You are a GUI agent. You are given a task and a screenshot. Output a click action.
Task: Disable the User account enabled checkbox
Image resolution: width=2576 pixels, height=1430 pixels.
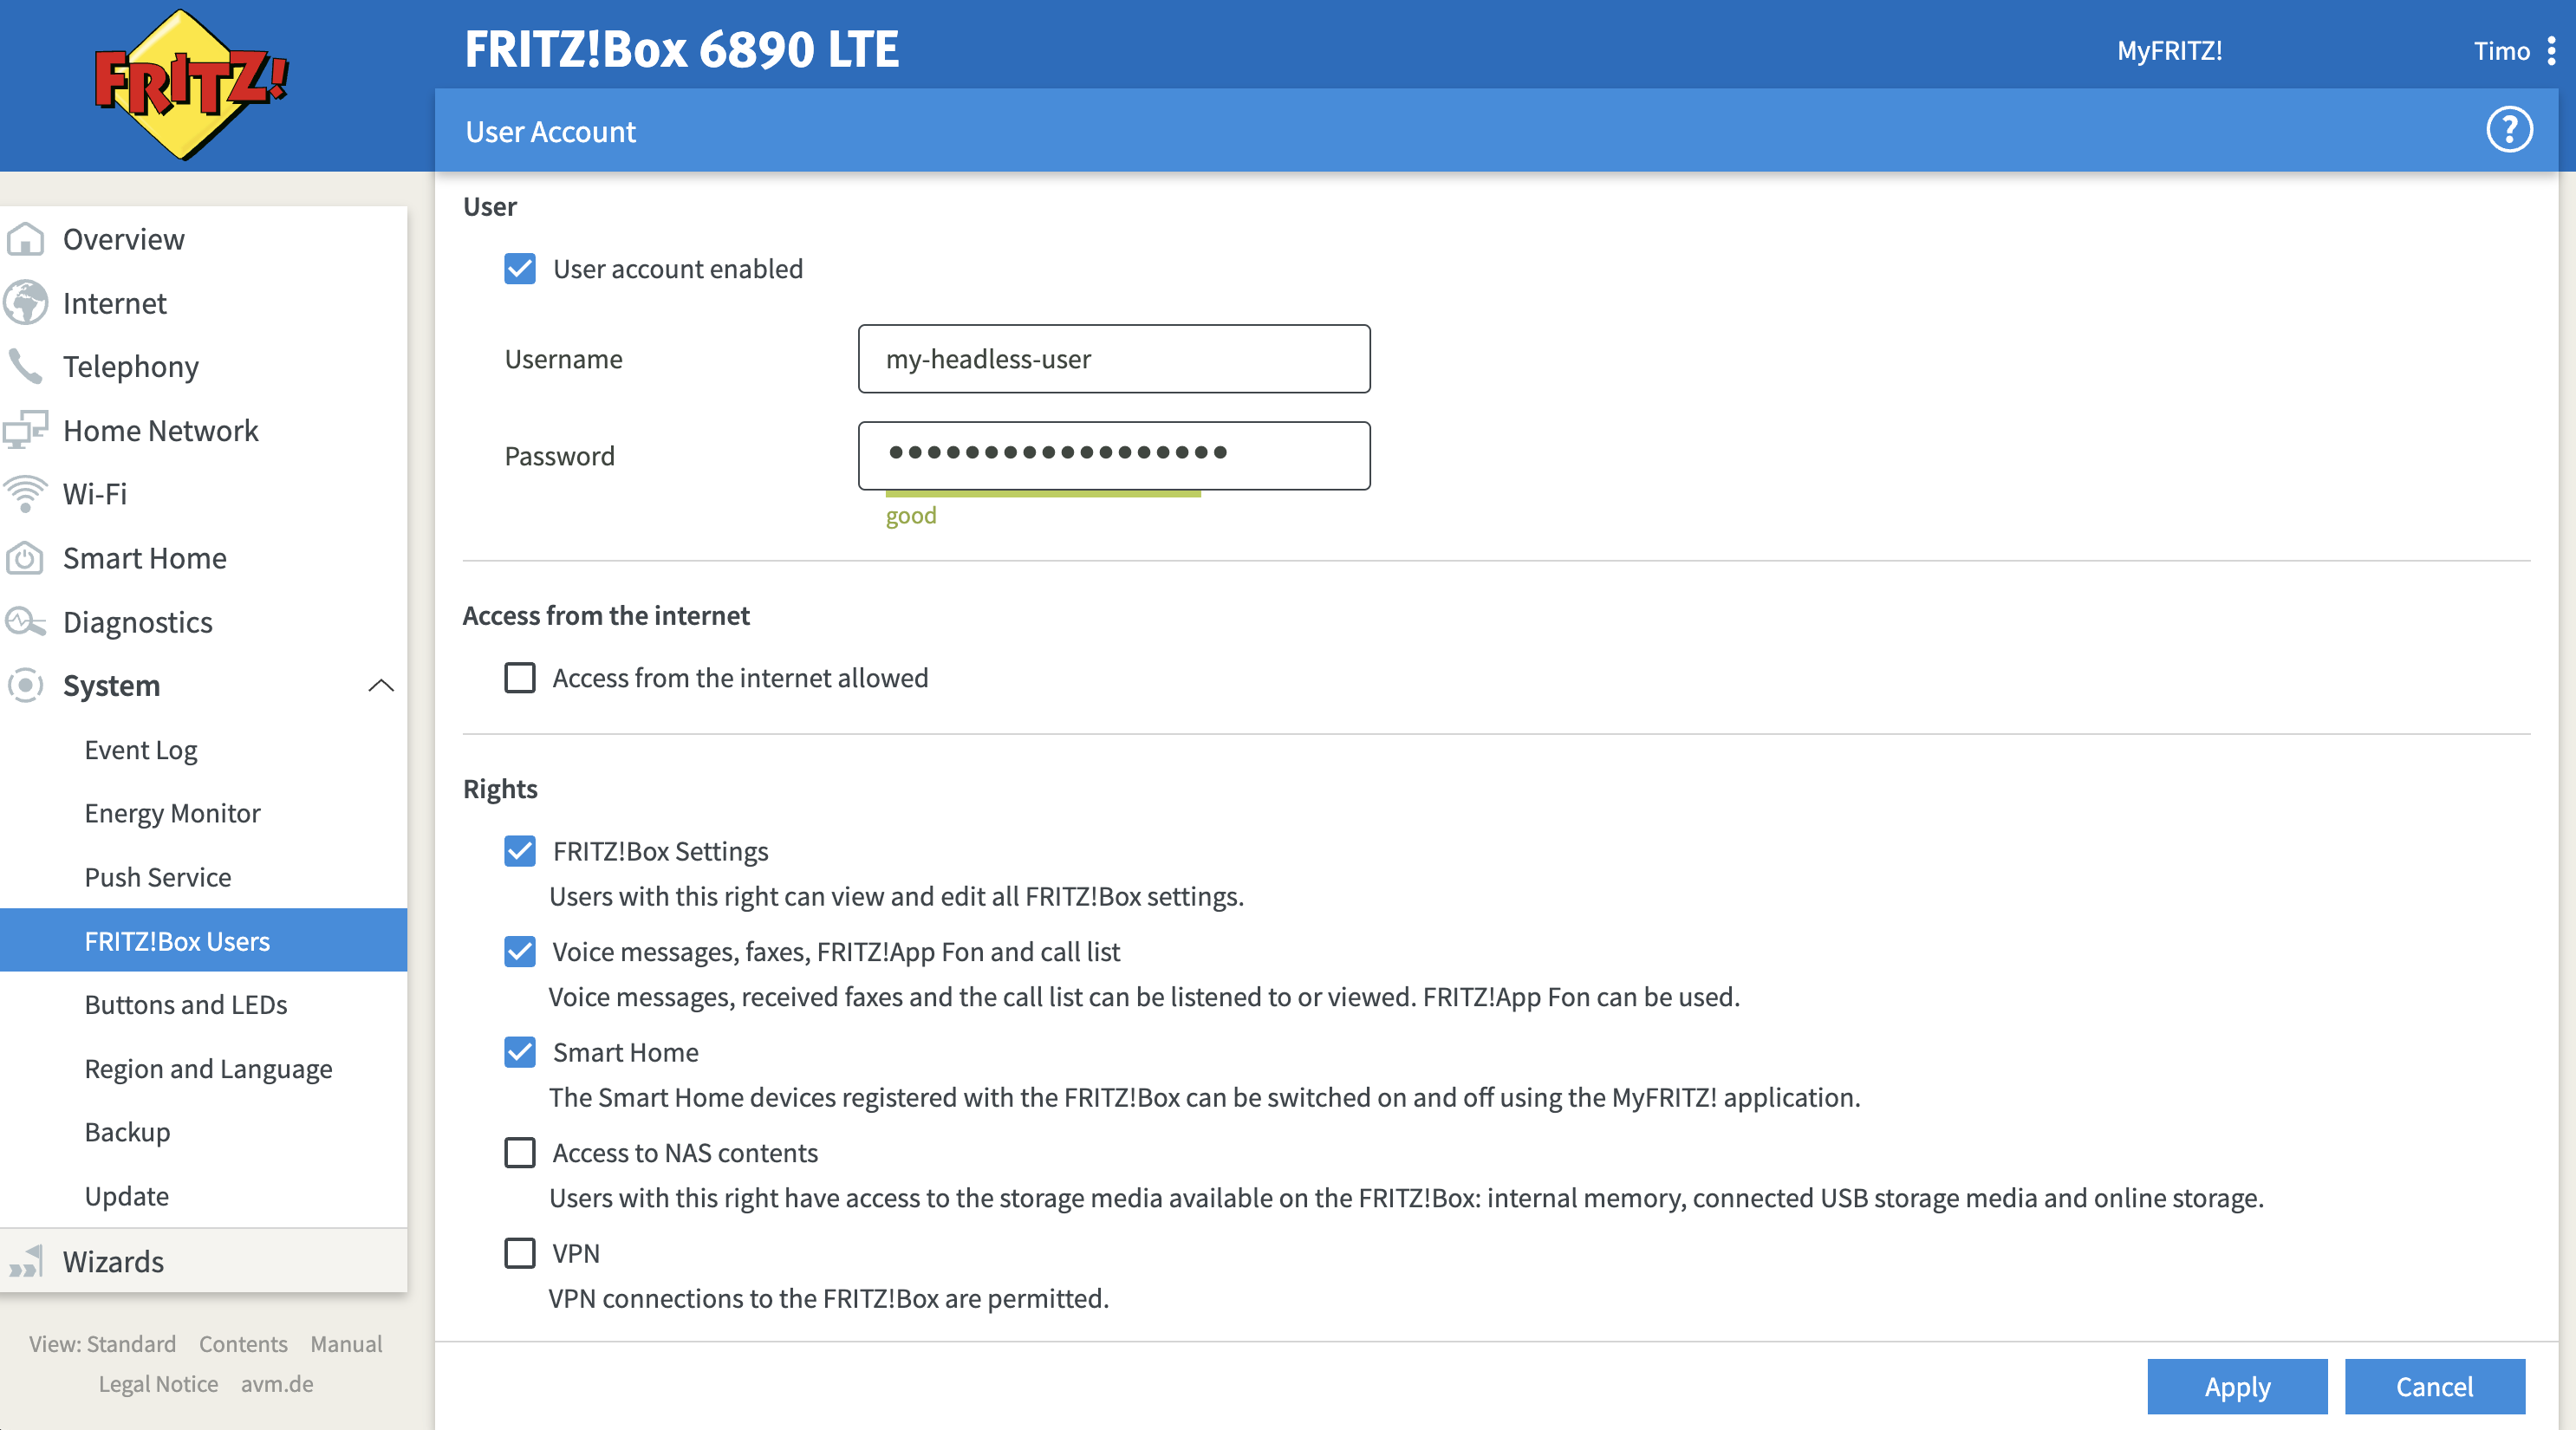tap(520, 269)
